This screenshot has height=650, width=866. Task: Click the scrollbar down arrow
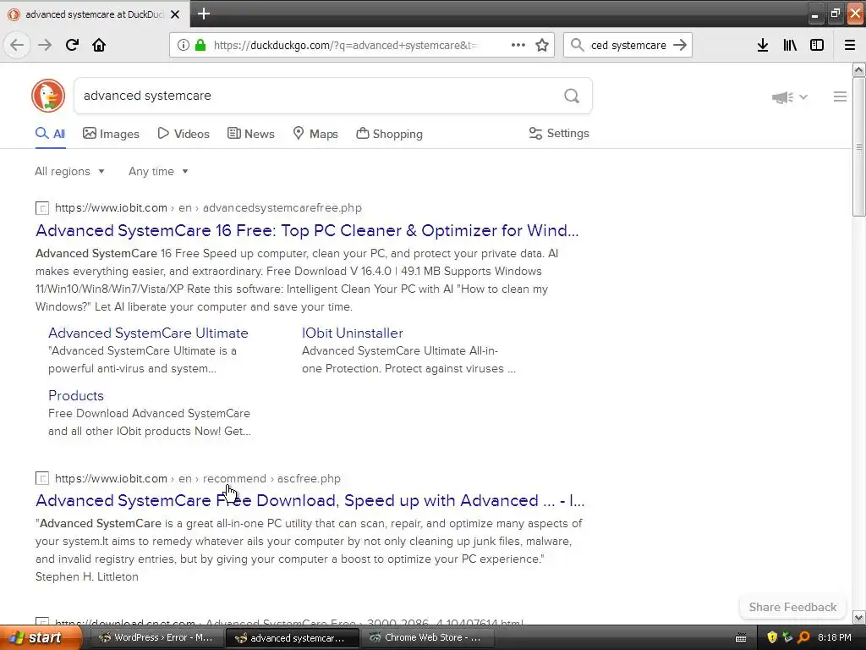[859, 617]
